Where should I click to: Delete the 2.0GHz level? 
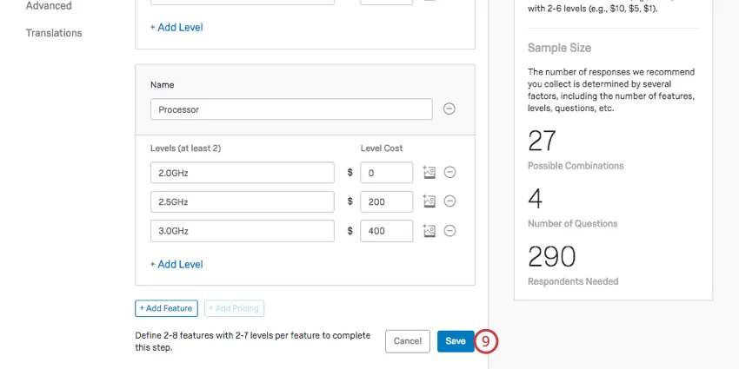(x=450, y=173)
